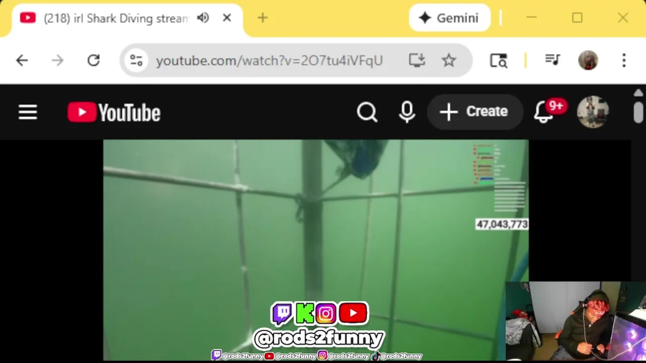Open media controls in browser toolbar
Screen dimensions: 646x363
coord(553,60)
